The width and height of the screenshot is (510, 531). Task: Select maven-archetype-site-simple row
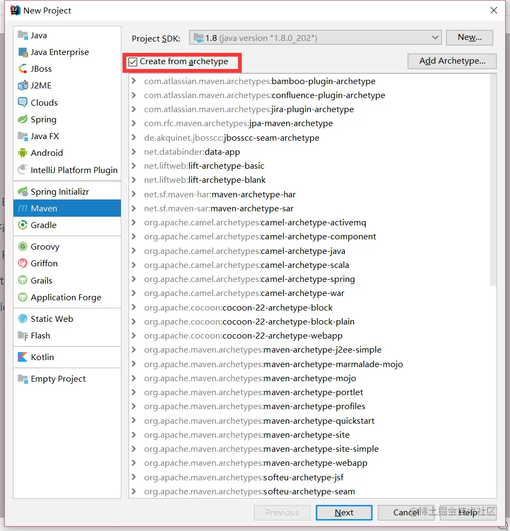(309, 449)
